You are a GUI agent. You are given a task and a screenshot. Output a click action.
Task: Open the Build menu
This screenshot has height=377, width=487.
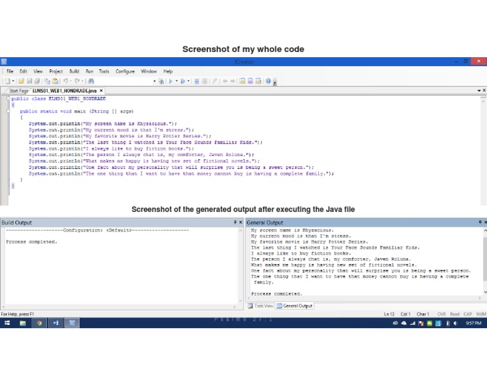click(74, 71)
